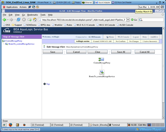166x132 pixels.
Task: Click the new tab/print toolbar icon beside stop
Action: click(x=30, y=20)
